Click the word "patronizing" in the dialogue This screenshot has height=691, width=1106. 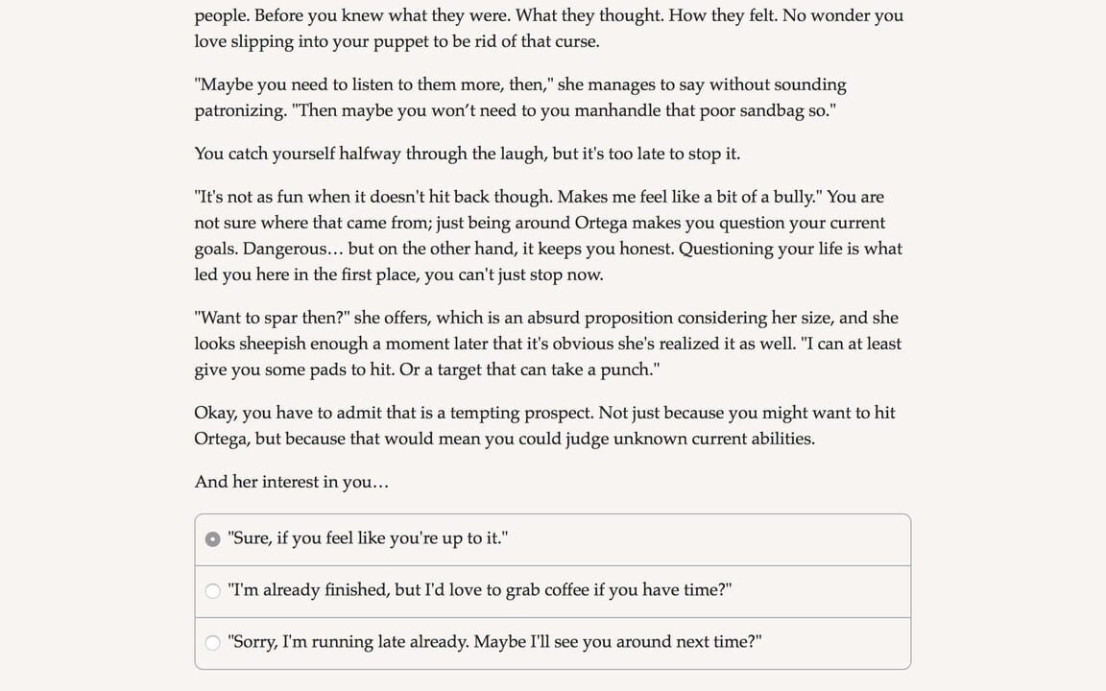(x=239, y=110)
